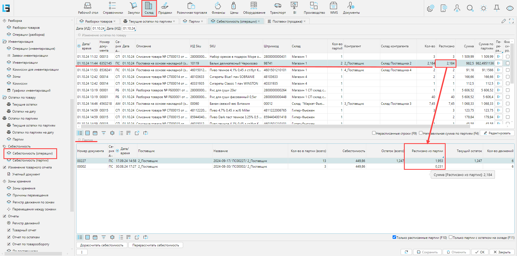Click the first Дата (ИД) date field
Viewport: 517px width, 256px height.
click(x=98, y=28)
